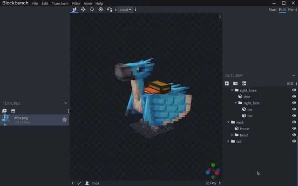Open the Filter menu
Image resolution: width=298 pixels, height=186 pixels.
click(76, 3)
